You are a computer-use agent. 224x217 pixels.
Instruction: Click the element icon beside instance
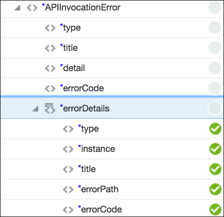pos(68,149)
